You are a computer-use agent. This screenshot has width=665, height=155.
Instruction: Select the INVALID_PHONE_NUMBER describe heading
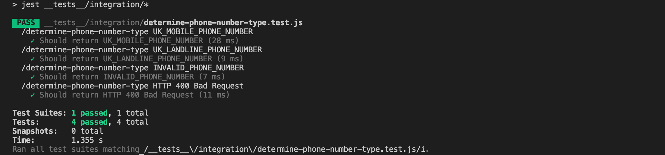coord(133,68)
